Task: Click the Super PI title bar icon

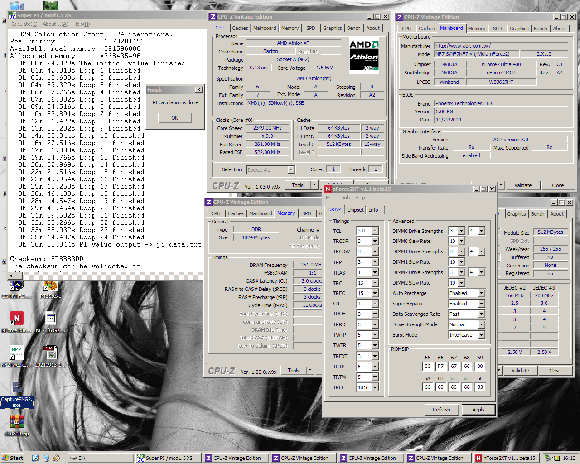Action: 13,15
